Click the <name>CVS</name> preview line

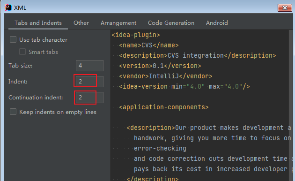pyautogui.click(x=149, y=45)
